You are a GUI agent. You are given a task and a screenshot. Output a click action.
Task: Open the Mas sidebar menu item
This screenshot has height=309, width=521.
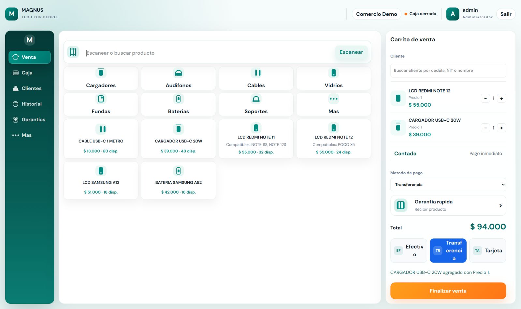(30, 135)
